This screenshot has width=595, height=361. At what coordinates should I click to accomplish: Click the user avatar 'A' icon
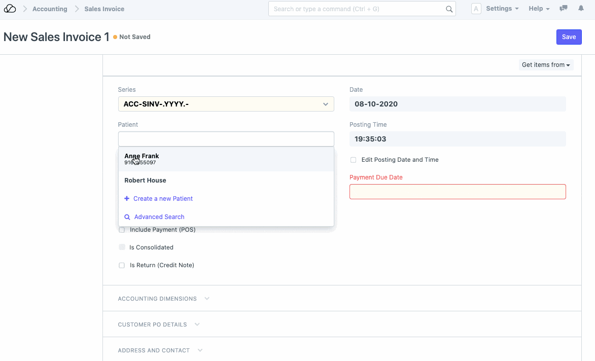tap(476, 9)
